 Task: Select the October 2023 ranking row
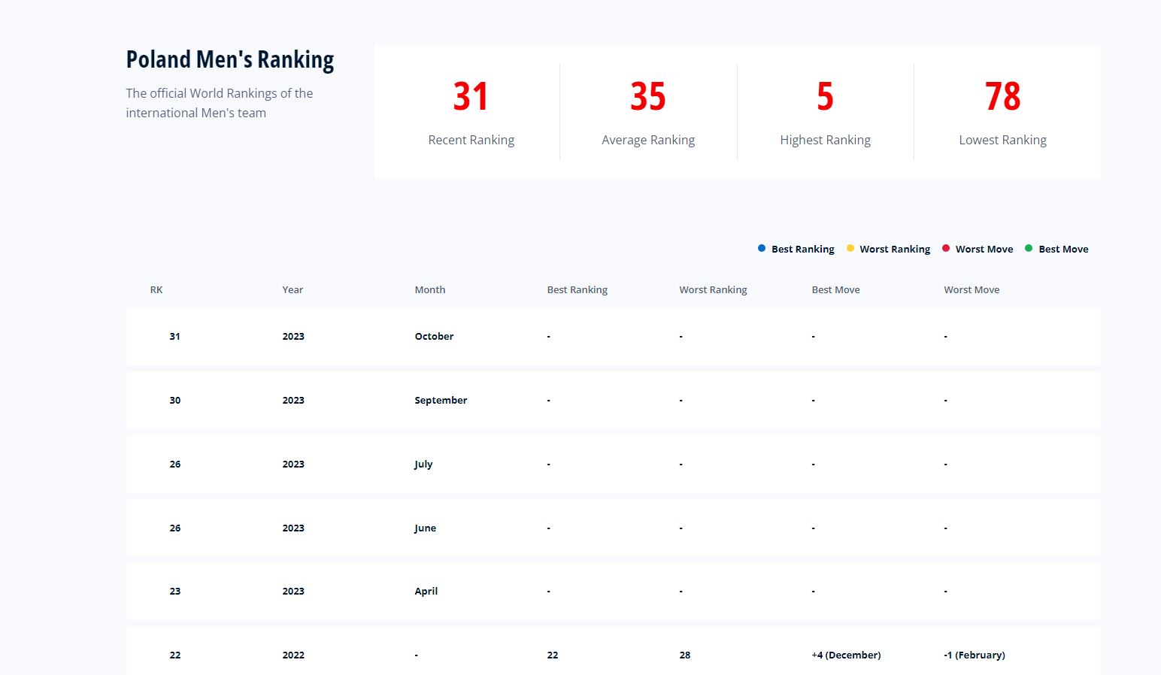tap(613, 336)
